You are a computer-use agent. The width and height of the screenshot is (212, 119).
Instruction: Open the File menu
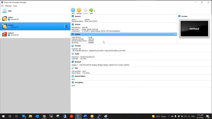click(x=2, y=6)
